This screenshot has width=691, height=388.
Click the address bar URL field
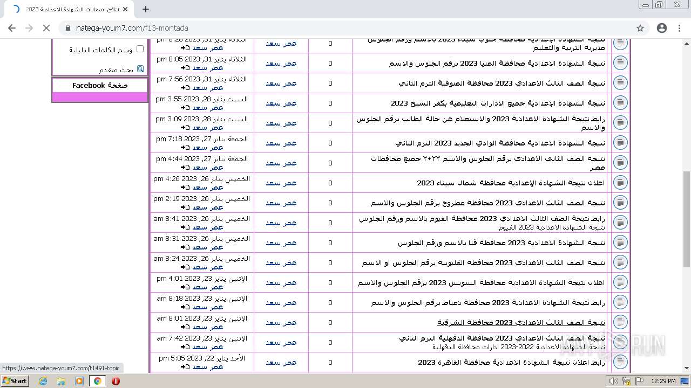345,28
